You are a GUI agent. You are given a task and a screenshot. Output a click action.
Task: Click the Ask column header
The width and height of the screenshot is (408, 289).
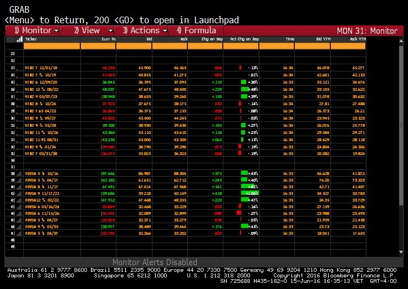click(x=184, y=39)
